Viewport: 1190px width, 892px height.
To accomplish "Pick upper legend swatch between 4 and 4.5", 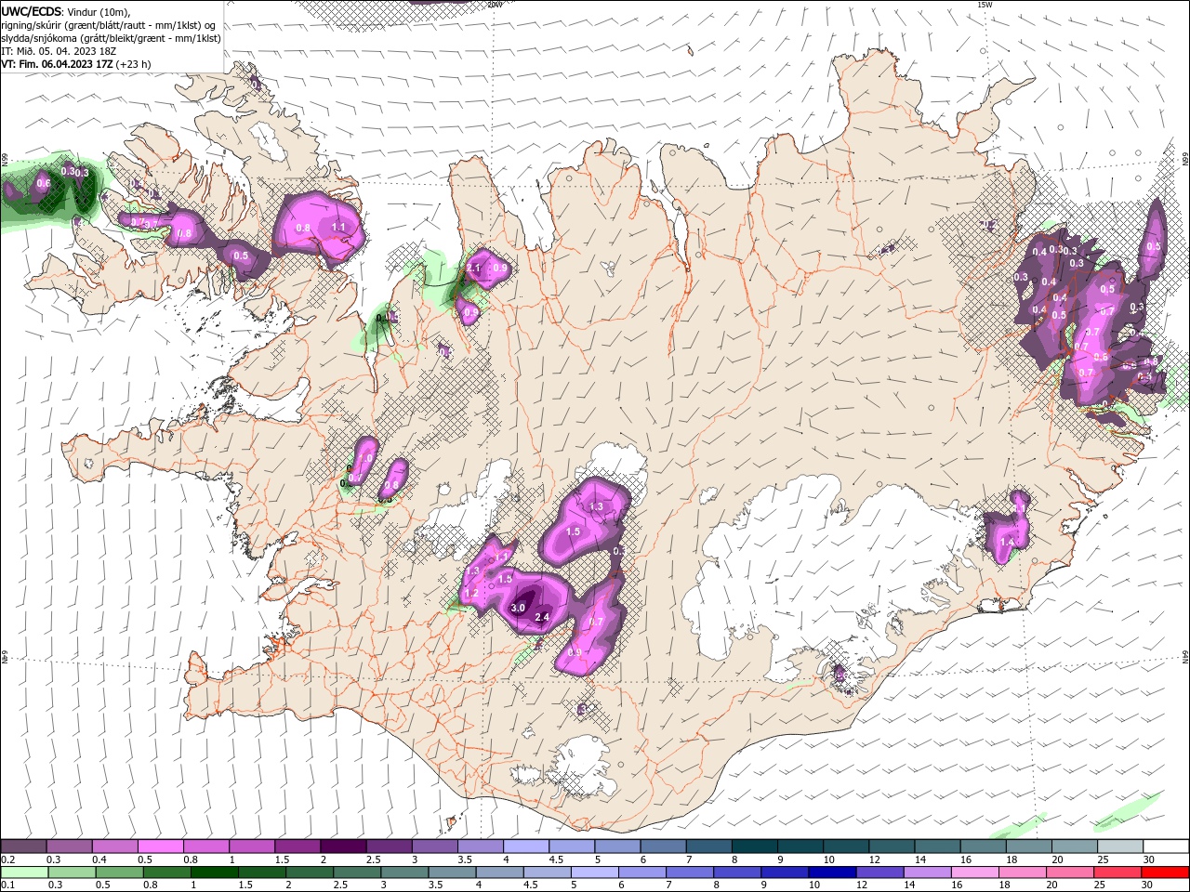I will point(525,846).
